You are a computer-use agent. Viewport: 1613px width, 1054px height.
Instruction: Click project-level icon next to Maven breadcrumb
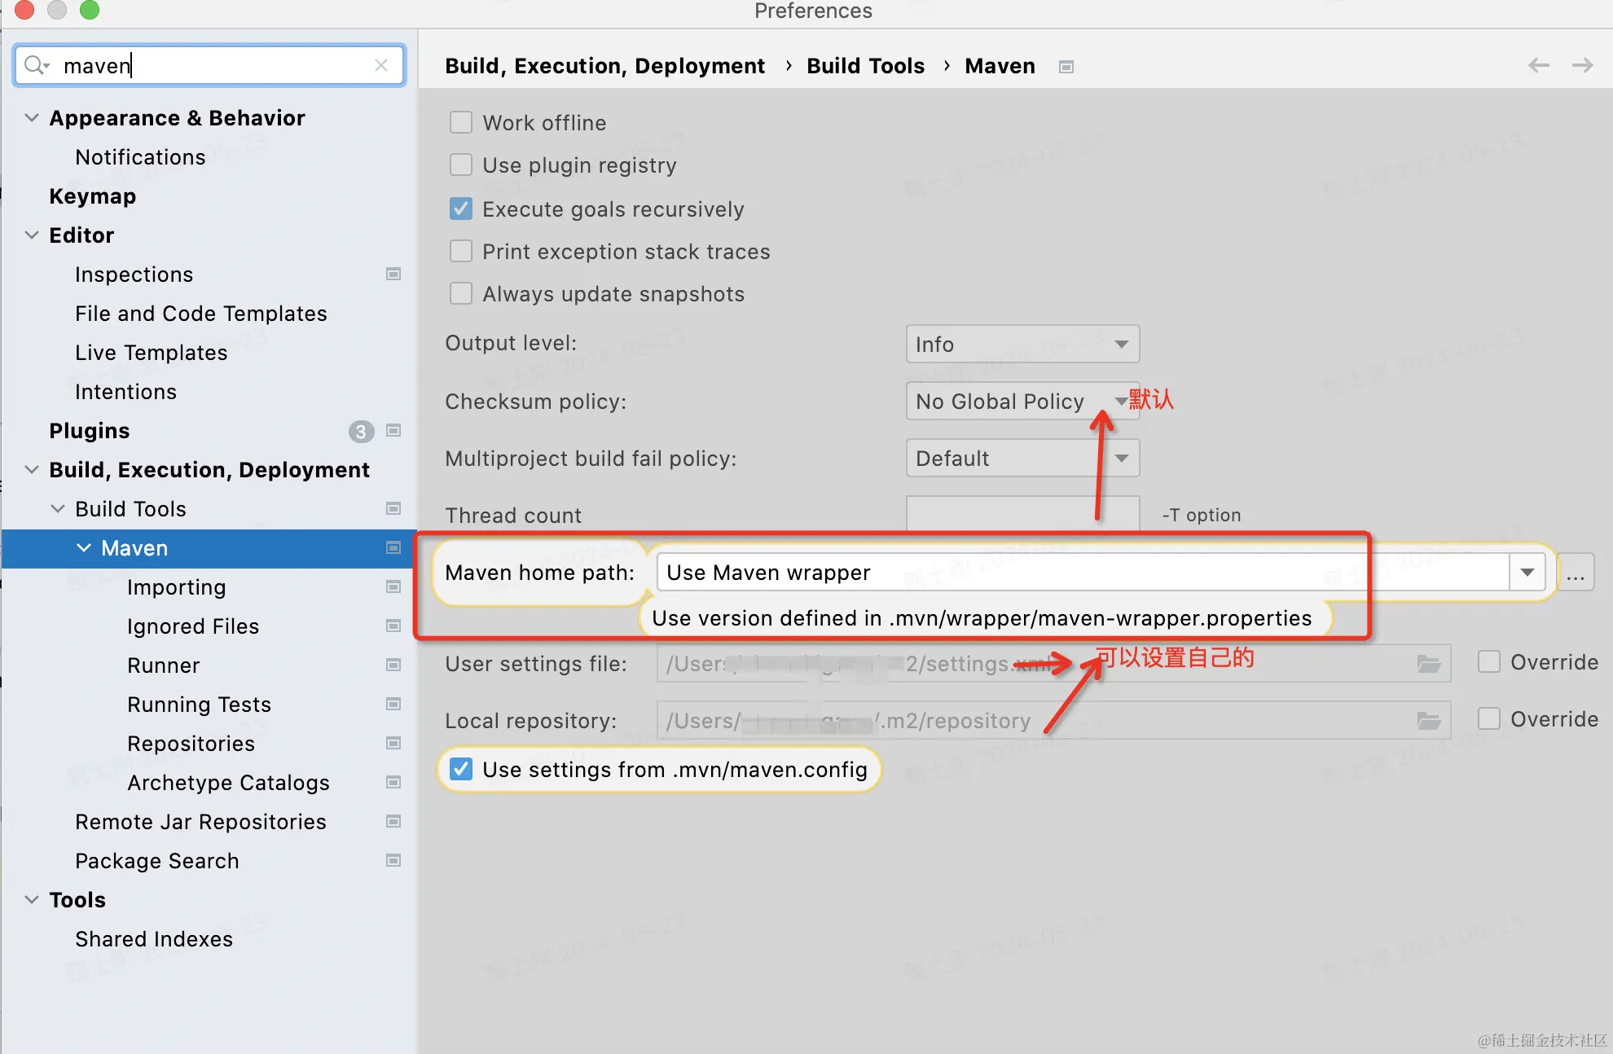[x=1066, y=67]
